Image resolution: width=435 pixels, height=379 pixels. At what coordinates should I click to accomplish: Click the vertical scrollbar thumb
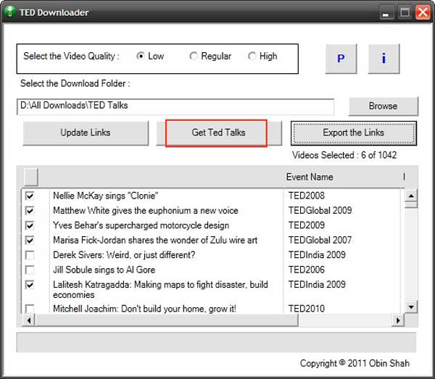pos(411,205)
